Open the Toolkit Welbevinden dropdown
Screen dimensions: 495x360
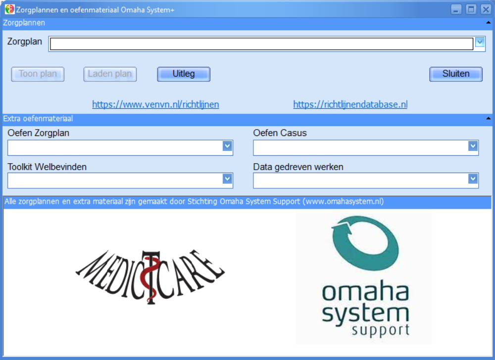click(x=227, y=179)
